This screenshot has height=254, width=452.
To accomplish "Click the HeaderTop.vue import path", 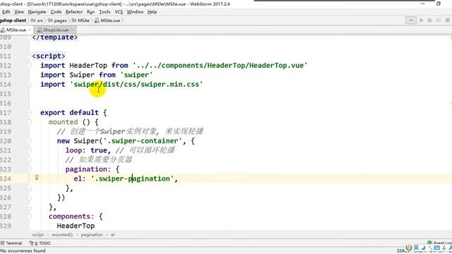I will tap(220, 66).
